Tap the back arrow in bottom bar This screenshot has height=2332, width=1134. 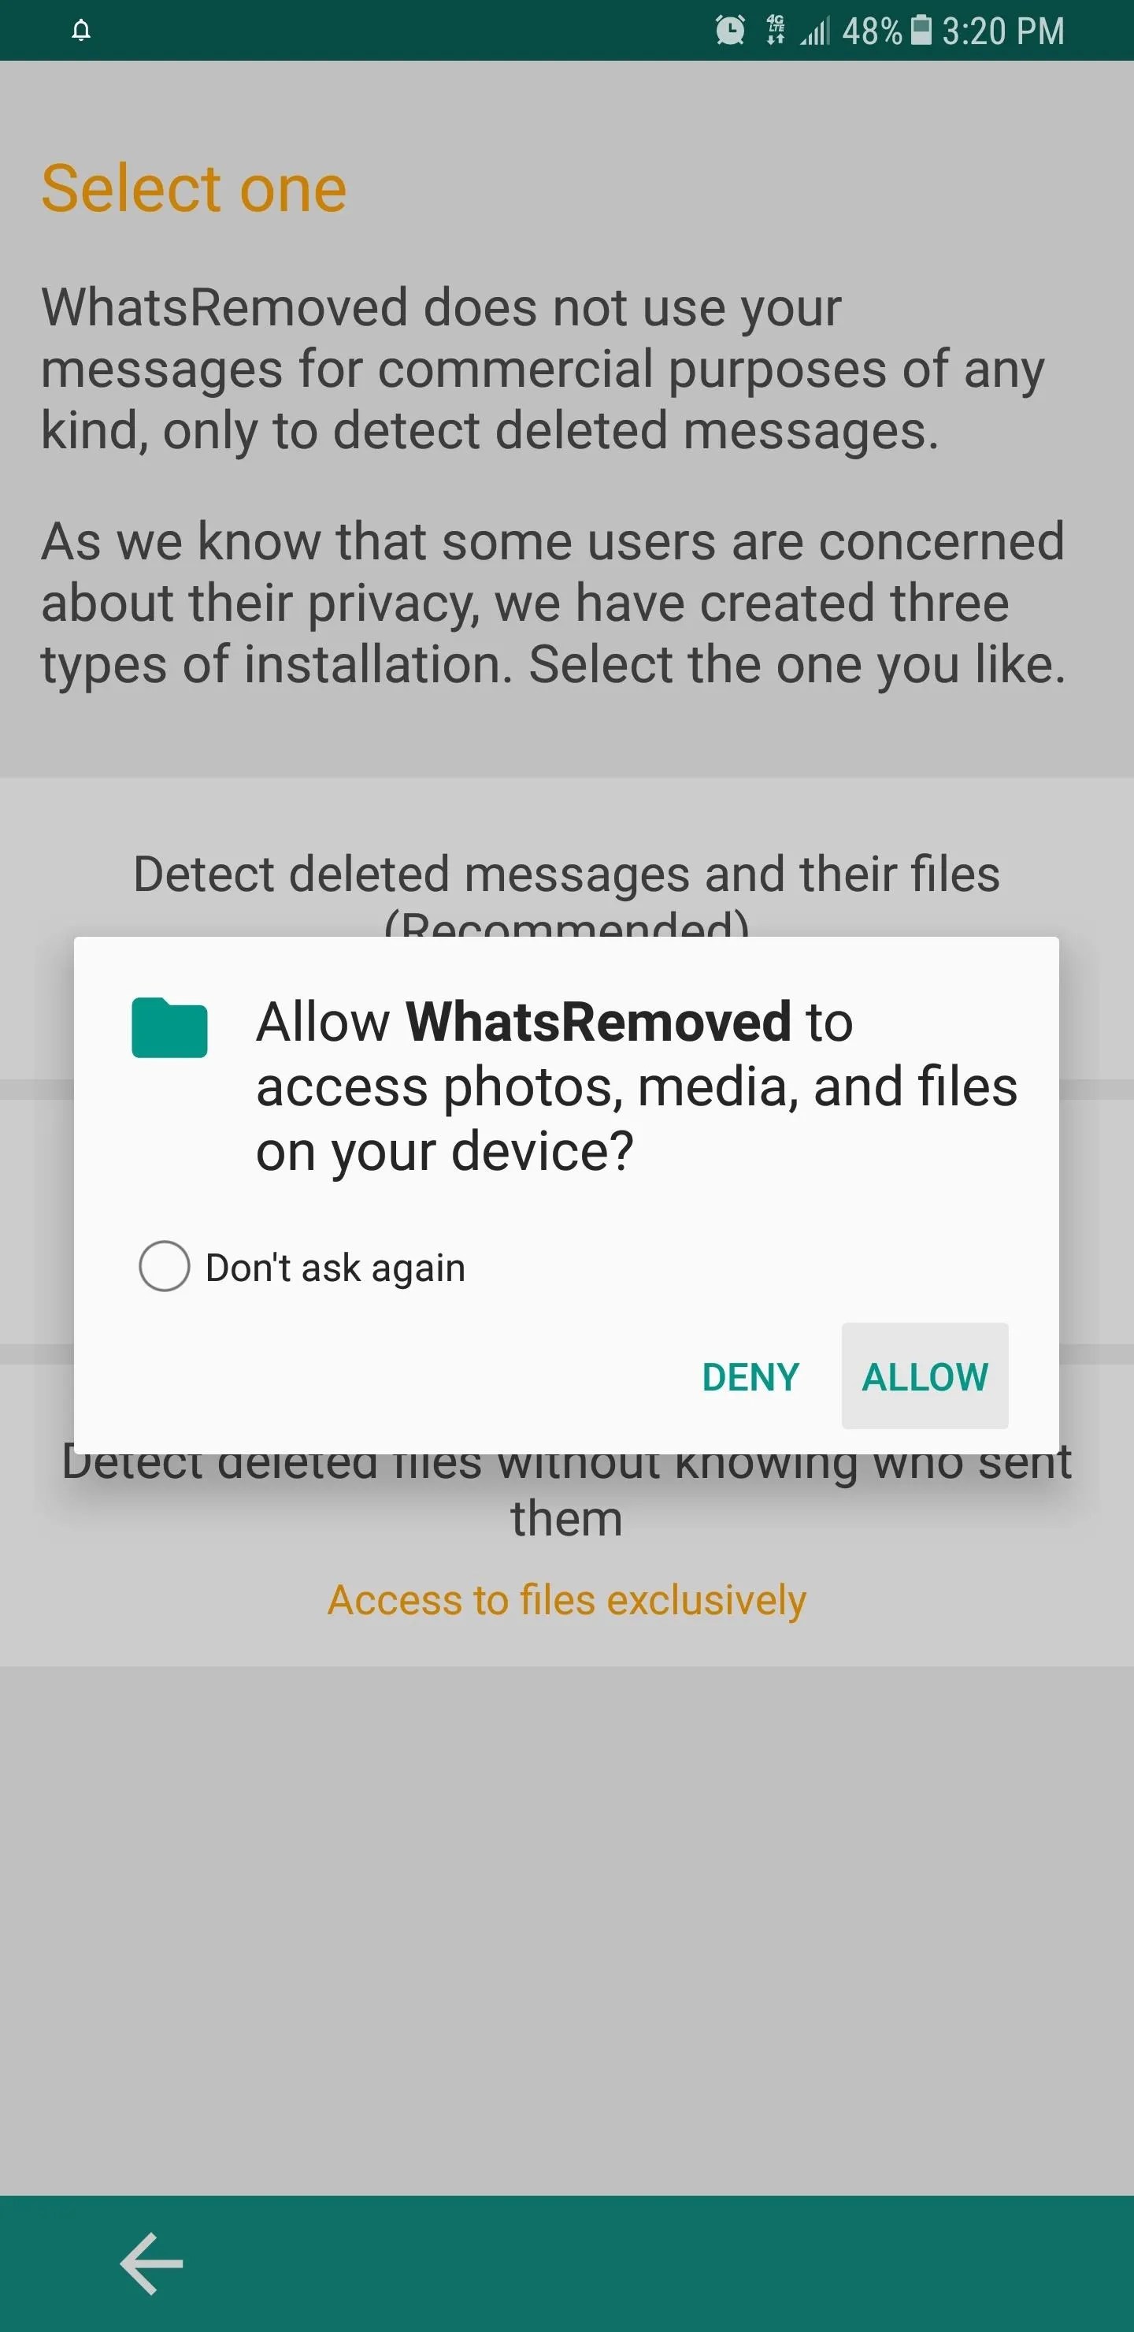(151, 2263)
